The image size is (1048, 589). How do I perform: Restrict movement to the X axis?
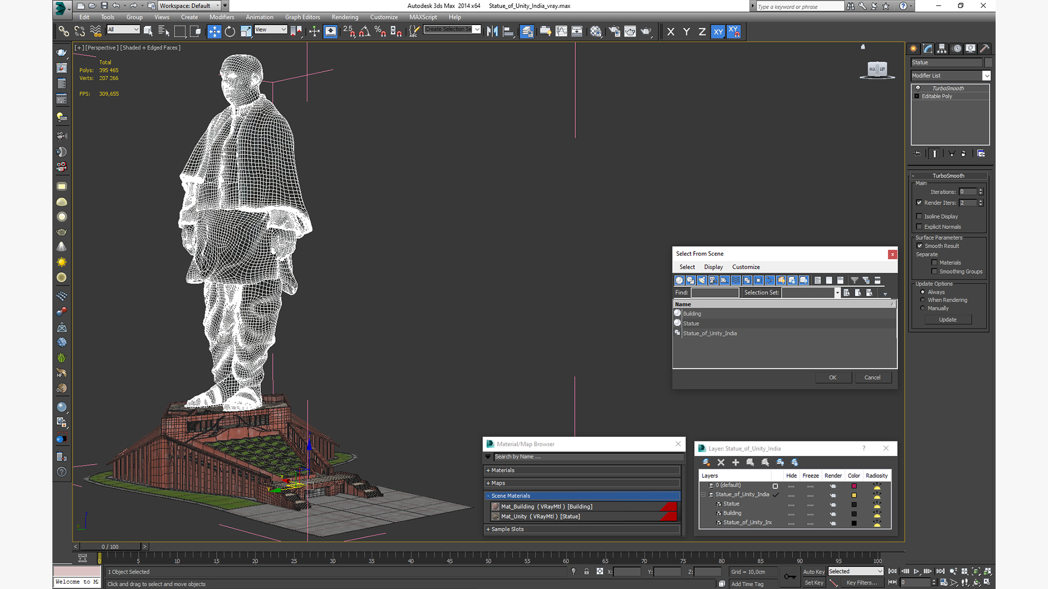(x=671, y=32)
